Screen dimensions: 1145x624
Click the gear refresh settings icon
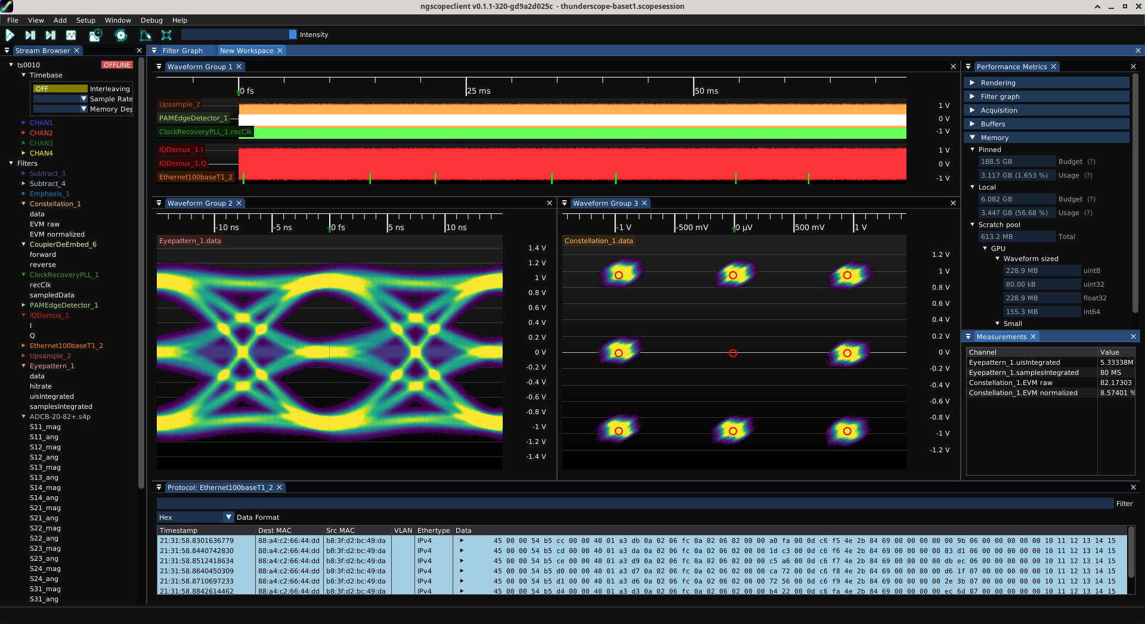click(x=121, y=35)
